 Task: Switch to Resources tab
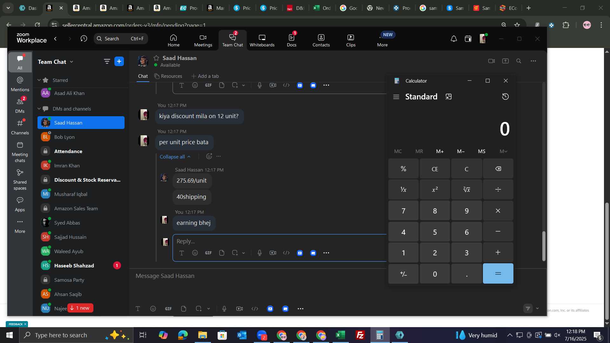click(x=168, y=76)
